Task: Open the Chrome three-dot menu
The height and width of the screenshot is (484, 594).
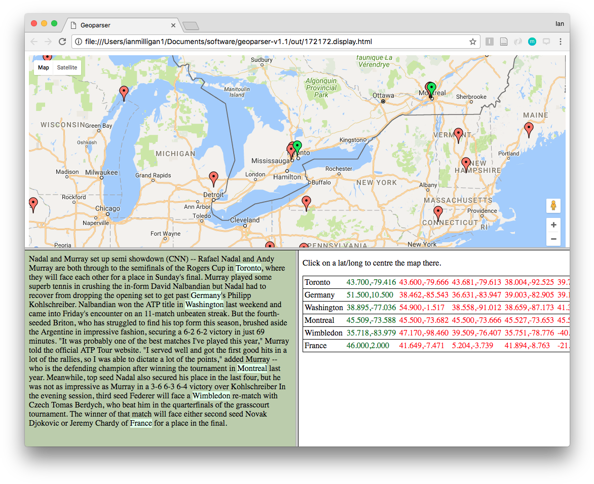Action: [x=560, y=42]
